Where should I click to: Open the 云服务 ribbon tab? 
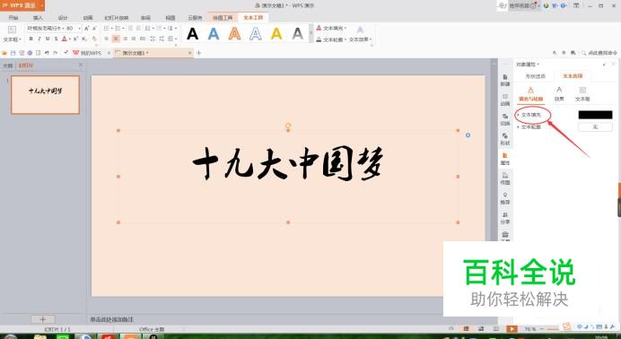pos(195,18)
